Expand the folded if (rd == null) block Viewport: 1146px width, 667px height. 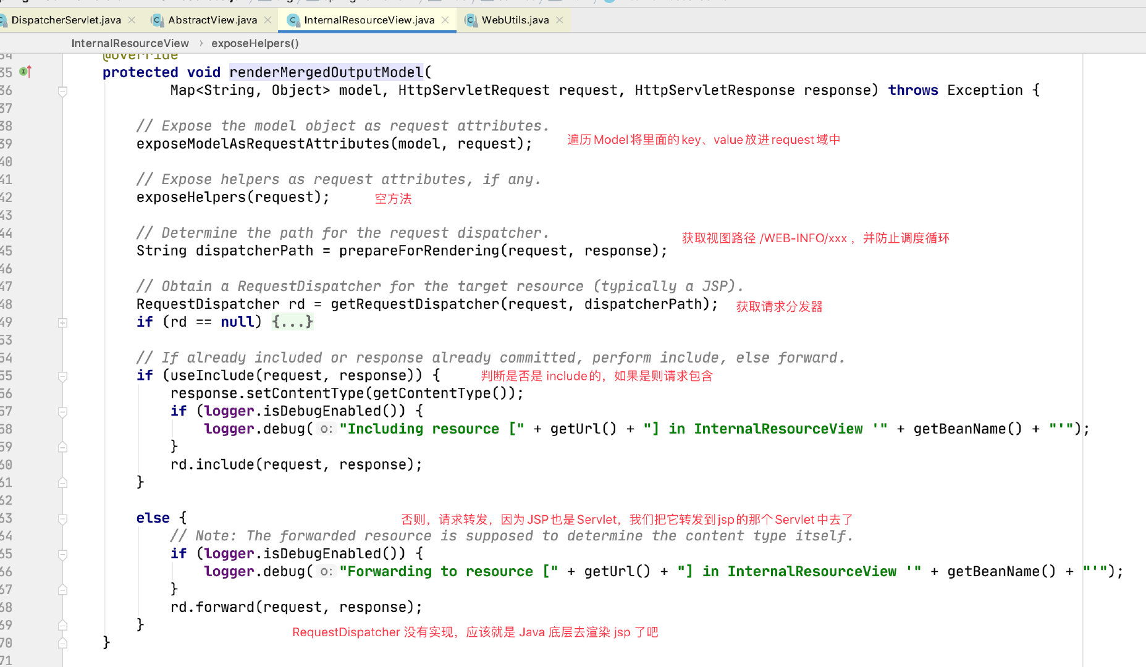click(x=62, y=322)
